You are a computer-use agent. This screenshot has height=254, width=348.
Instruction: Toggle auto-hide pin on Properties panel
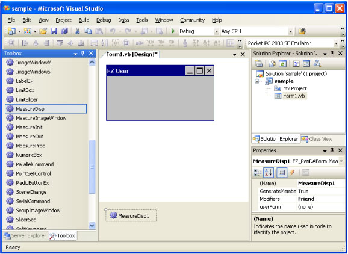(x=332, y=150)
